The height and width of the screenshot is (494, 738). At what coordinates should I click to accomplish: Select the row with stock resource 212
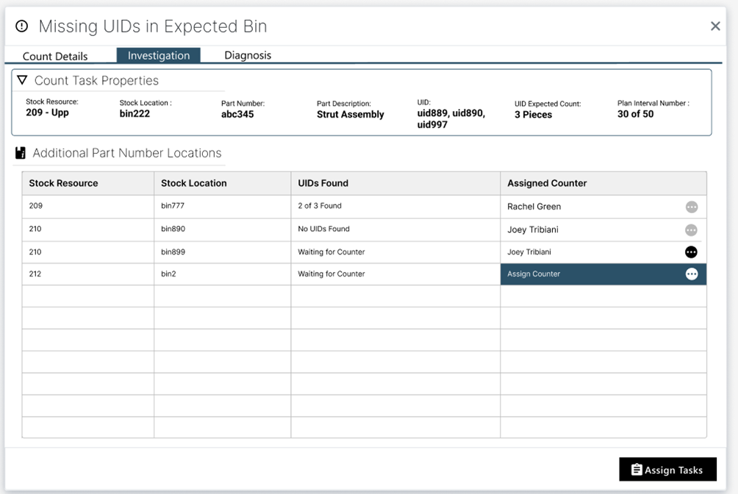(87, 274)
